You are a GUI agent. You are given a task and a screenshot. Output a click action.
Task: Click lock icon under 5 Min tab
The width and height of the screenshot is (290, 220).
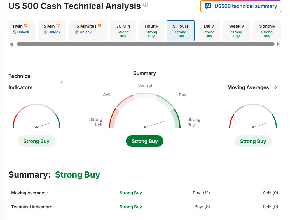45,32
